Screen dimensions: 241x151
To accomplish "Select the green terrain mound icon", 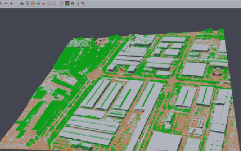I will (22, 4).
